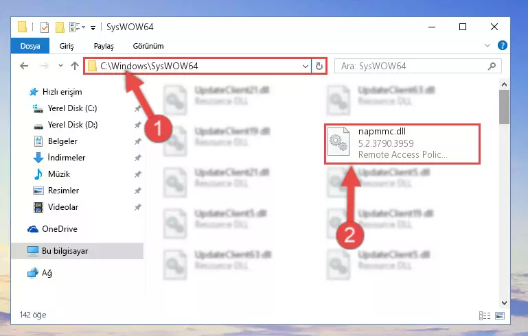Click the 142 öğe status text
The width and height of the screenshot is (528, 336).
coord(33,315)
